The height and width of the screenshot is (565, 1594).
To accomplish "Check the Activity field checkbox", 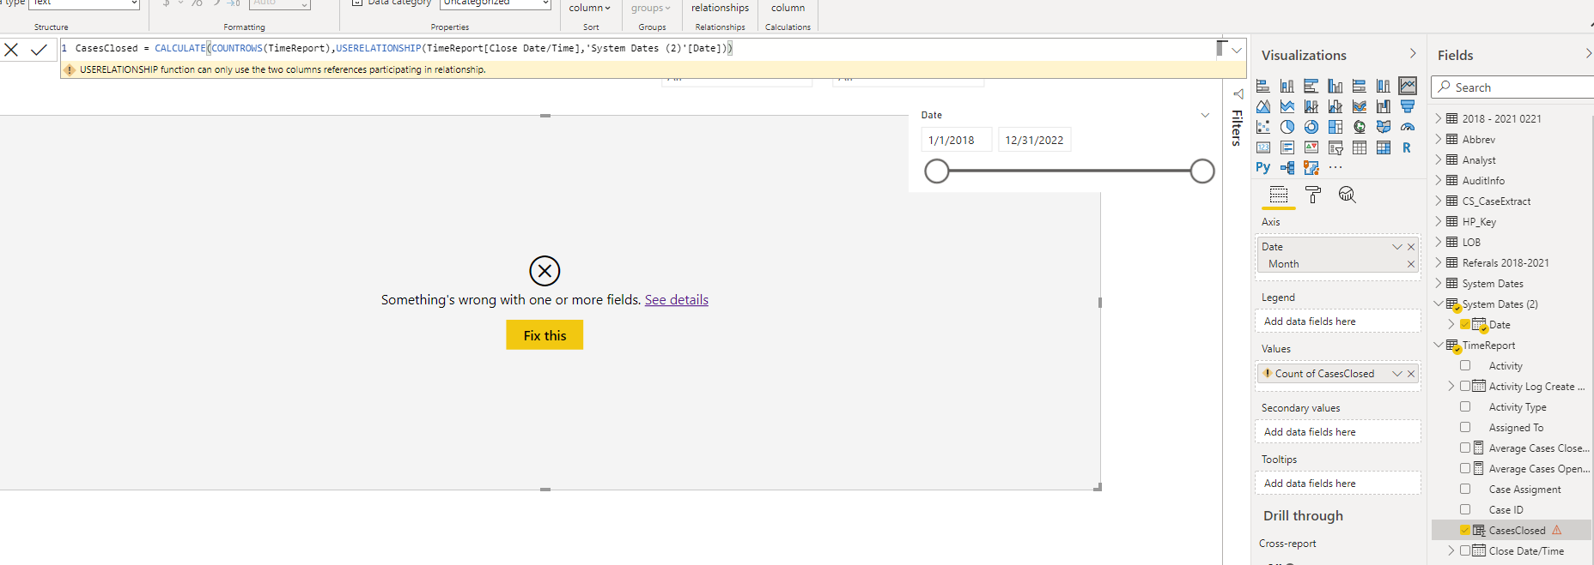I will tap(1465, 365).
